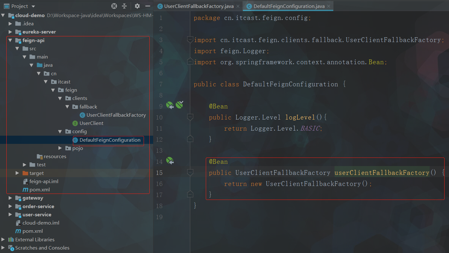Click the .idea folder icon
Screen dimensions: 449x253
(18, 24)
